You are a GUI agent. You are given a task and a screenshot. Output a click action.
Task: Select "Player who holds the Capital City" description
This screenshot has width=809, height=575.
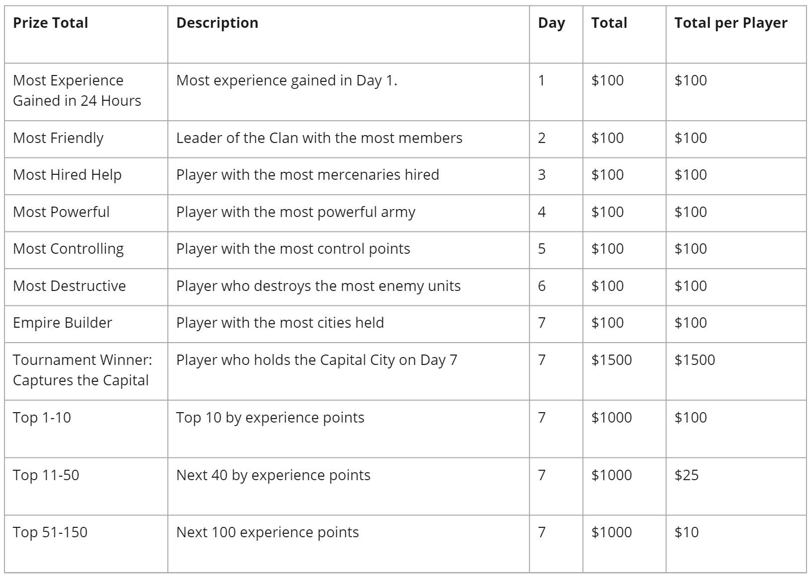[316, 360]
